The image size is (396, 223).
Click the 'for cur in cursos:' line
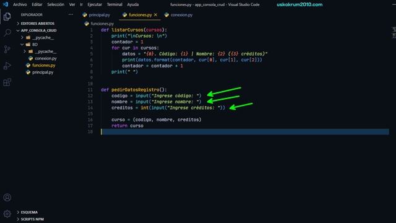point(135,48)
